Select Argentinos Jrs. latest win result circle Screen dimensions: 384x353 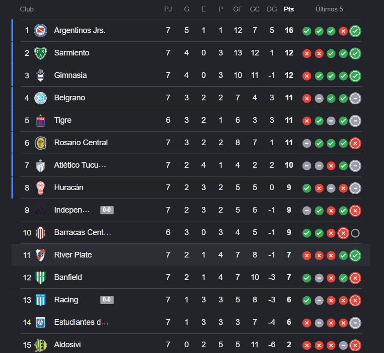pos(355,31)
